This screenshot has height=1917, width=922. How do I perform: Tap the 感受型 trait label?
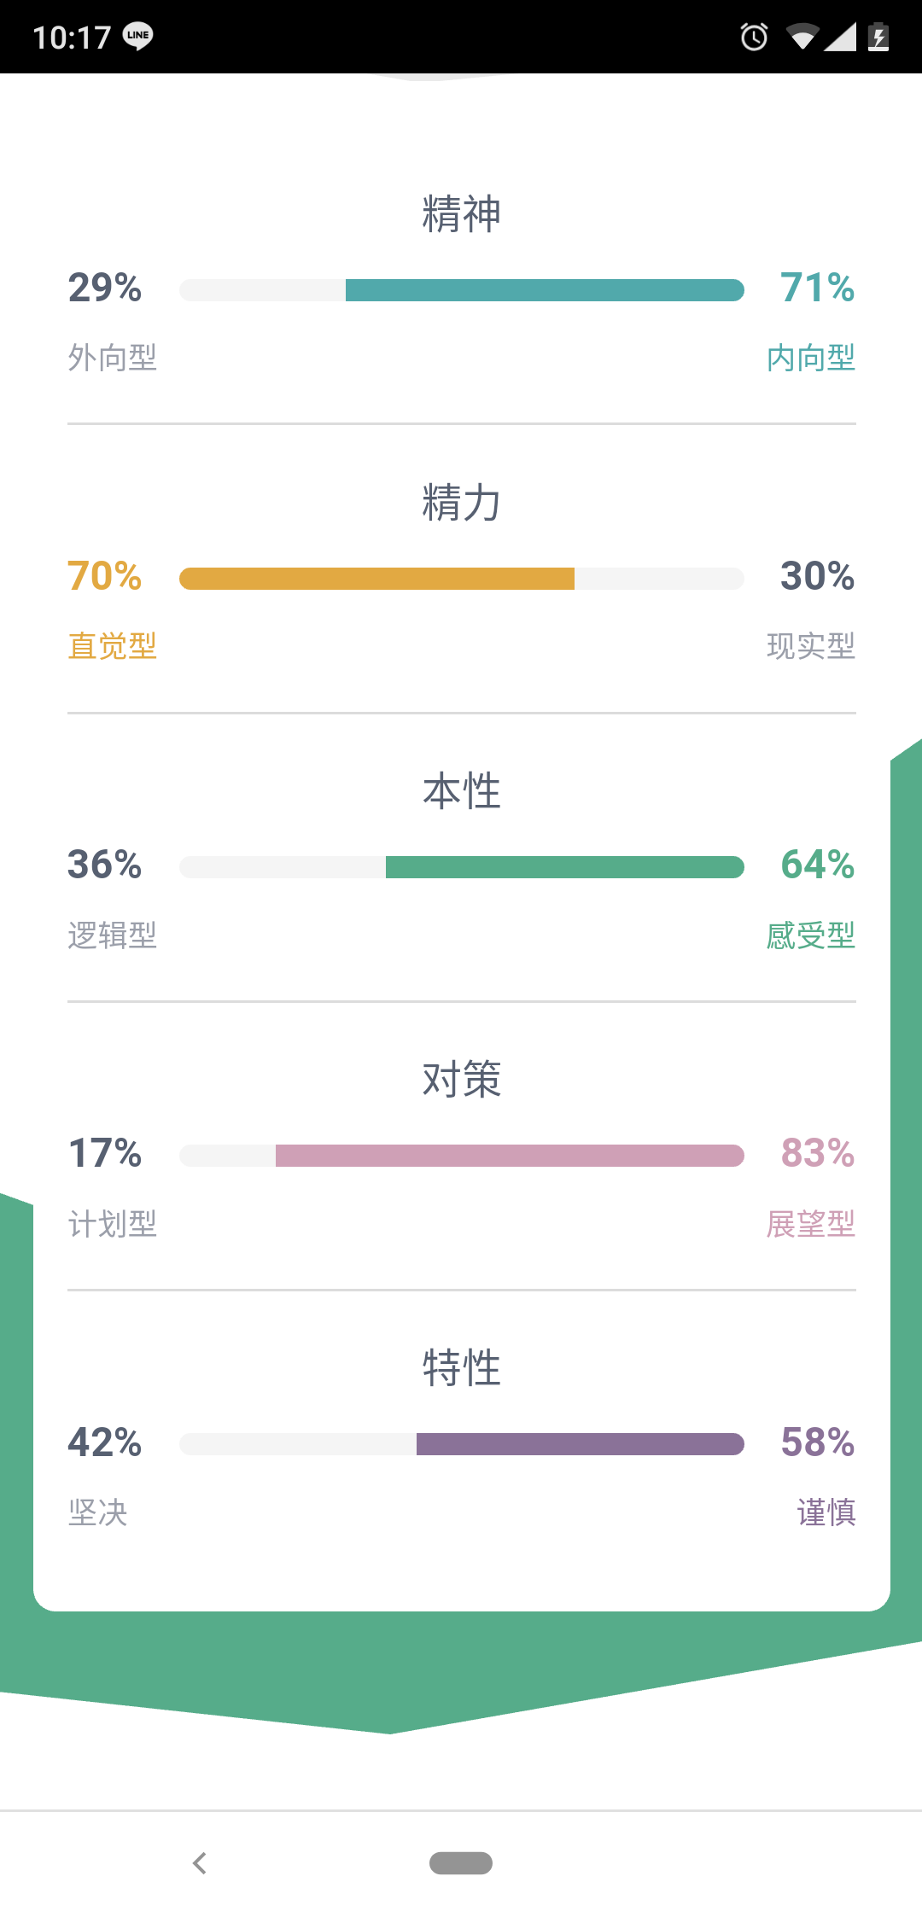click(x=811, y=935)
